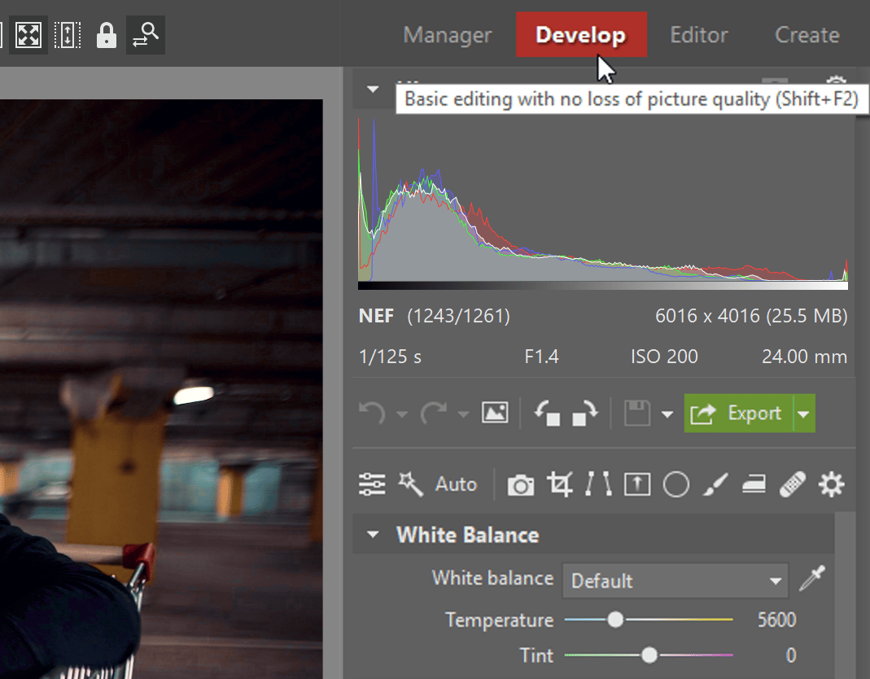The image size is (870, 679).
Task: Click the Temperature value 5600
Action: click(x=776, y=620)
